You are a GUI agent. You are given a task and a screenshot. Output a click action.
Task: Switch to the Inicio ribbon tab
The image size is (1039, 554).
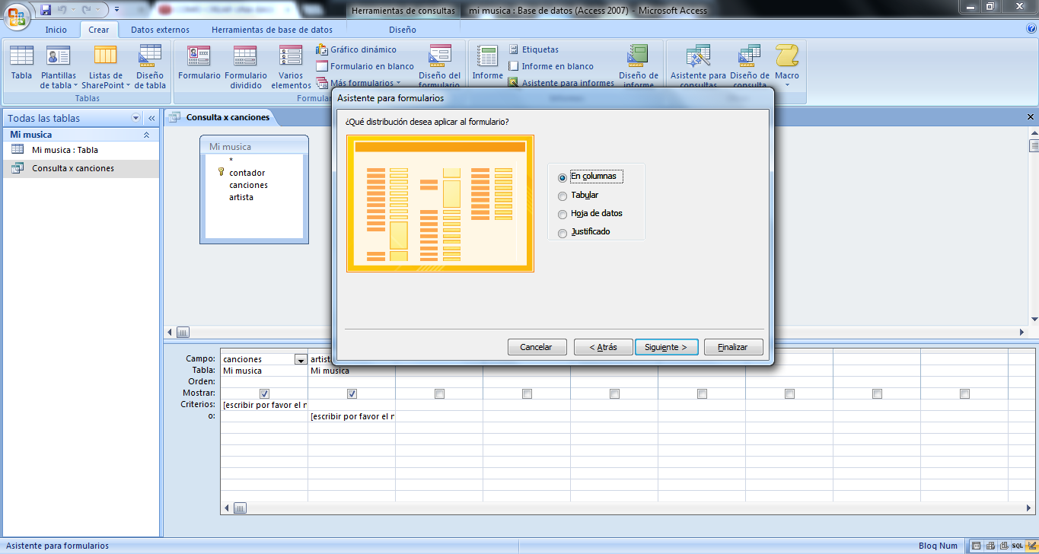pyautogui.click(x=56, y=30)
